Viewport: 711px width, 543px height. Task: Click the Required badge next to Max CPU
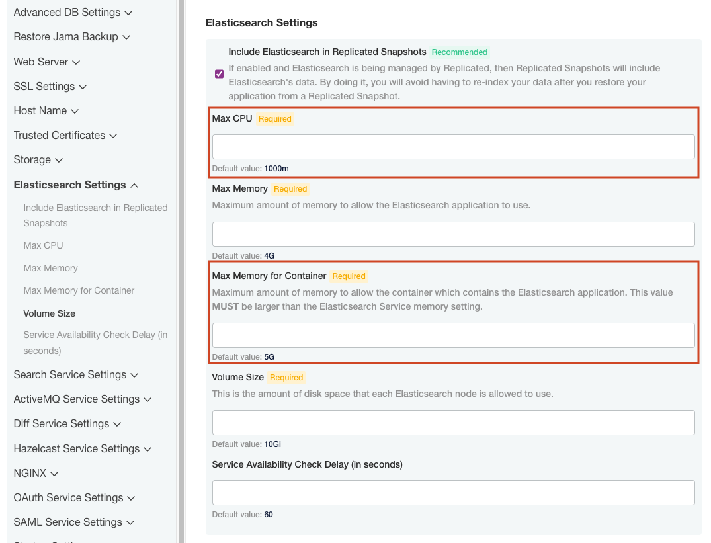pos(274,119)
